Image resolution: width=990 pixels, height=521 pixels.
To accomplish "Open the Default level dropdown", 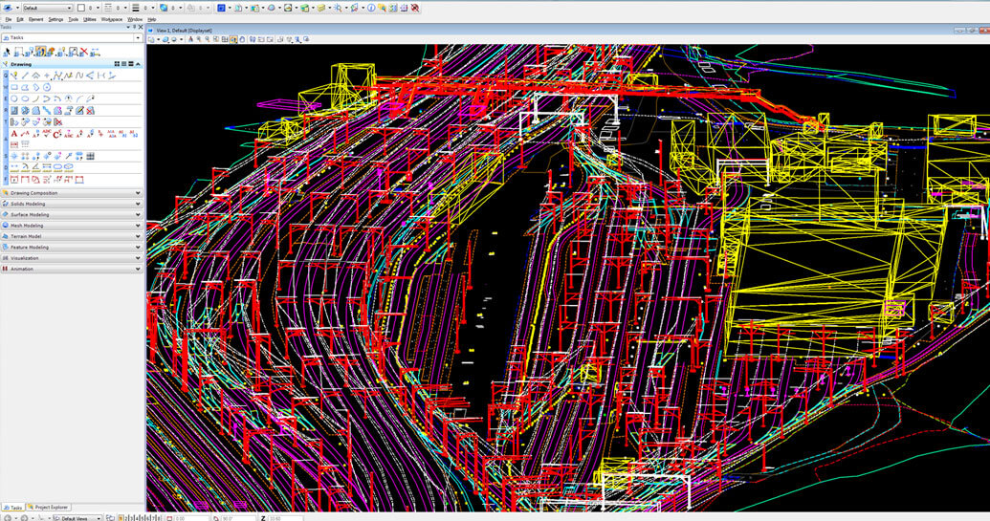I will pyautogui.click(x=48, y=8).
